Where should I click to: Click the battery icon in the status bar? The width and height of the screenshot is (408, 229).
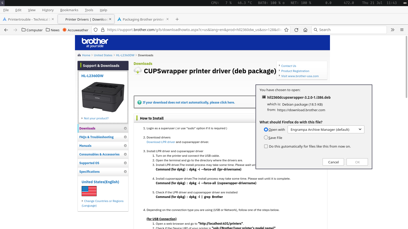pos(405,3)
